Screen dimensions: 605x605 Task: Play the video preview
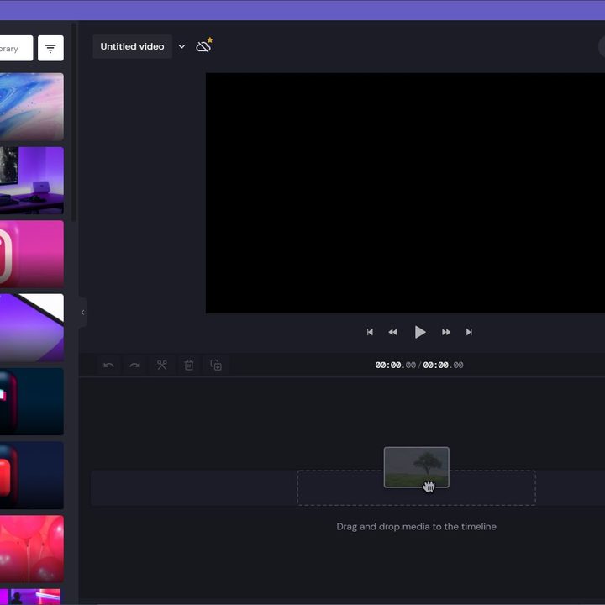click(x=419, y=332)
